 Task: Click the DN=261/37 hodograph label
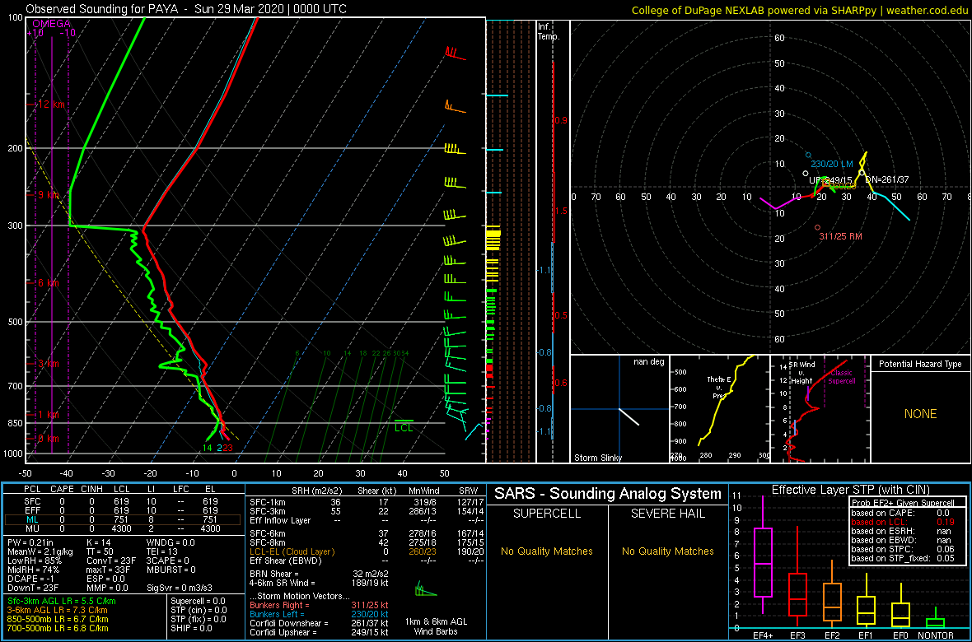(x=886, y=179)
